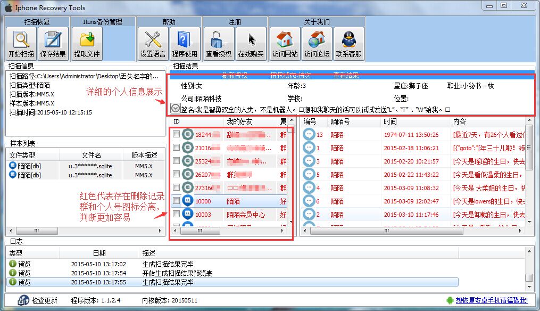Viewport: 540px width, 311px height.
Task: Open the 程序使用 help book icon
Action: (185, 44)
